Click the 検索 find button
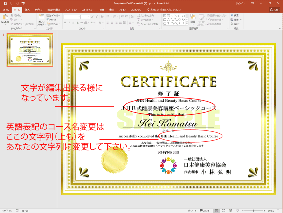Image resolution: width=283 pixels, height=213 pixels. [235, 15]
